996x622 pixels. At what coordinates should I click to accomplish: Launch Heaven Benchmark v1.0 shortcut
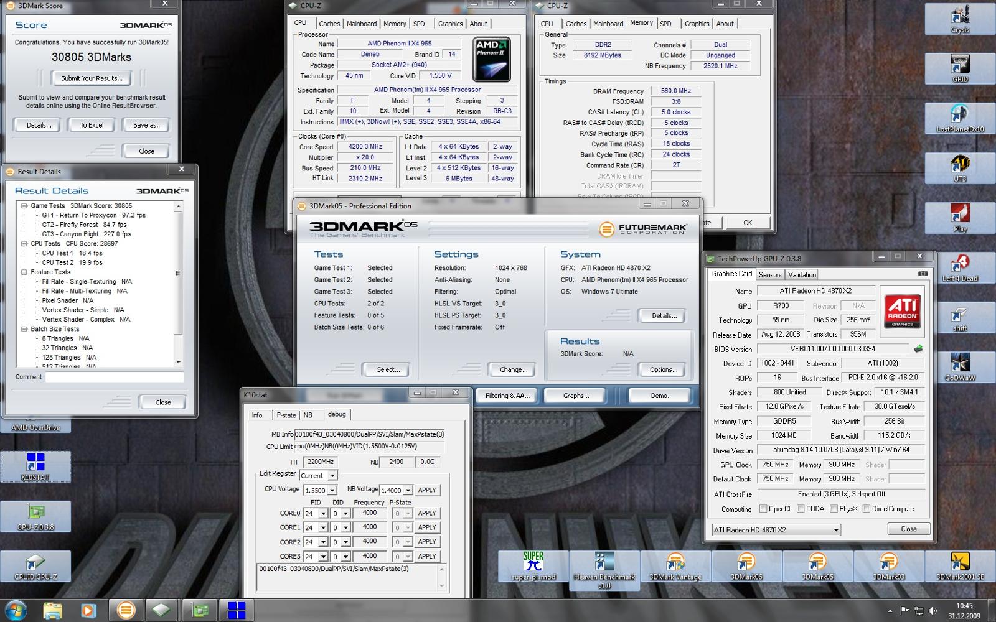pos(604,570)
